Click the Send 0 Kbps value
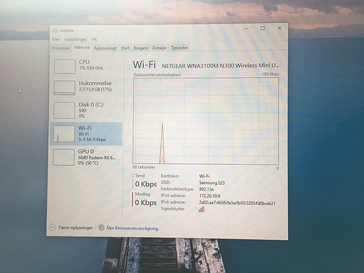This screenshot has height=273, width=364. (x=146, y=184)
